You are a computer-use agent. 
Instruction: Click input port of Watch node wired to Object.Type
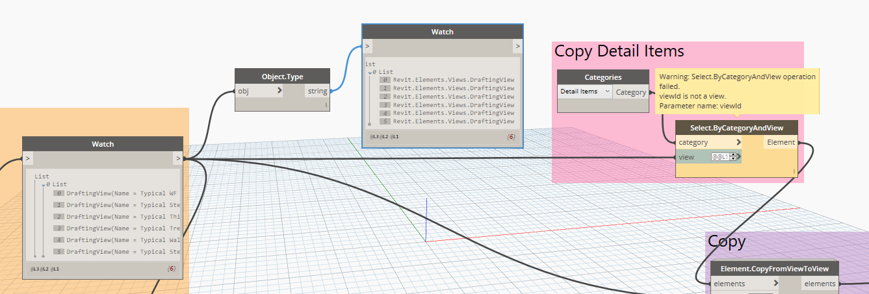367,46
